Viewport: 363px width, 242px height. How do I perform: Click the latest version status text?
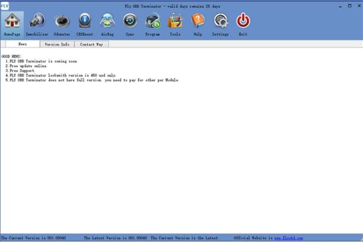tap(115, 238)
